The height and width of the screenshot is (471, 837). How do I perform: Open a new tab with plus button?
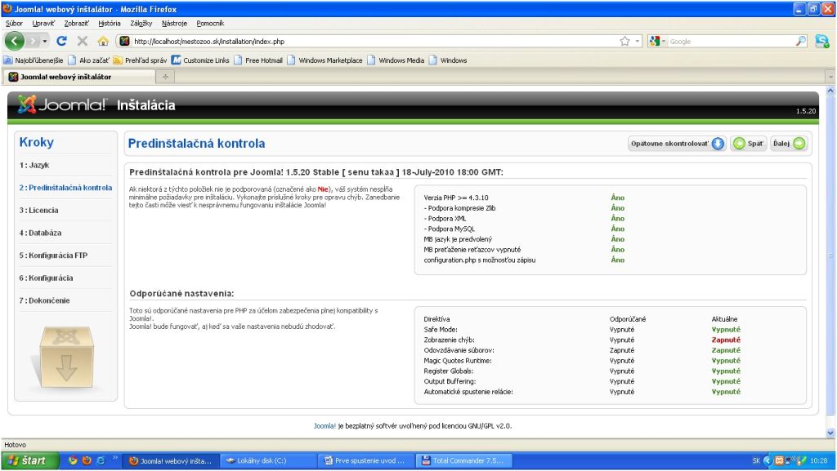[x=165, y=77]
